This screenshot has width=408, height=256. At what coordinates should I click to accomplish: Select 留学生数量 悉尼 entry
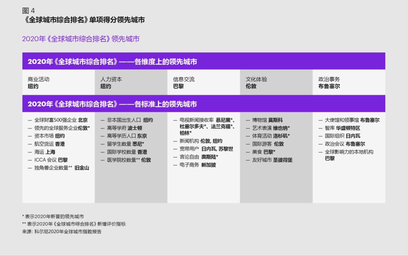[123, 144]
